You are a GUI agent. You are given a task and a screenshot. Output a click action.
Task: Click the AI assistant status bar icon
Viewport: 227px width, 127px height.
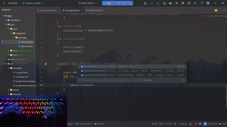pos(205,124)
